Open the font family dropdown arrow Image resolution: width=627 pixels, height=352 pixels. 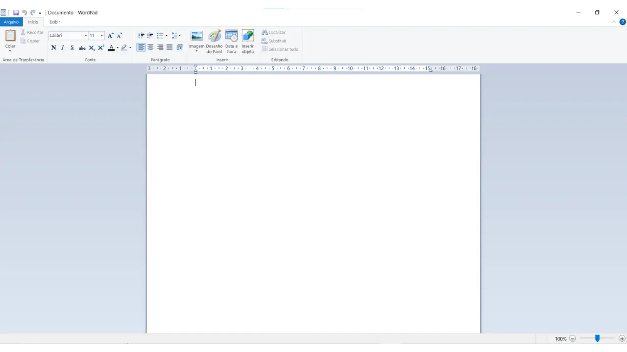[86, 36]
